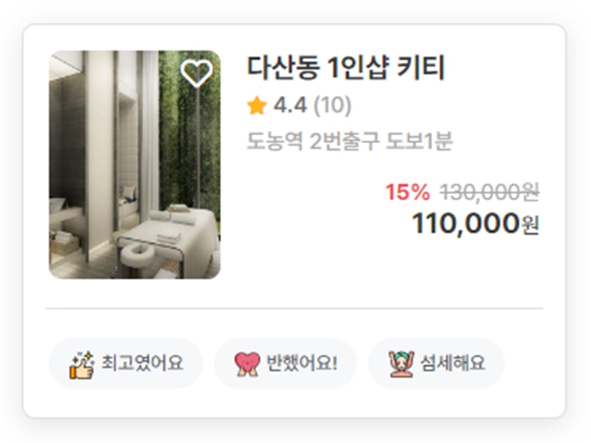View the (10) review count
This screenshot has width=591, height=443.
coord(332,105)
